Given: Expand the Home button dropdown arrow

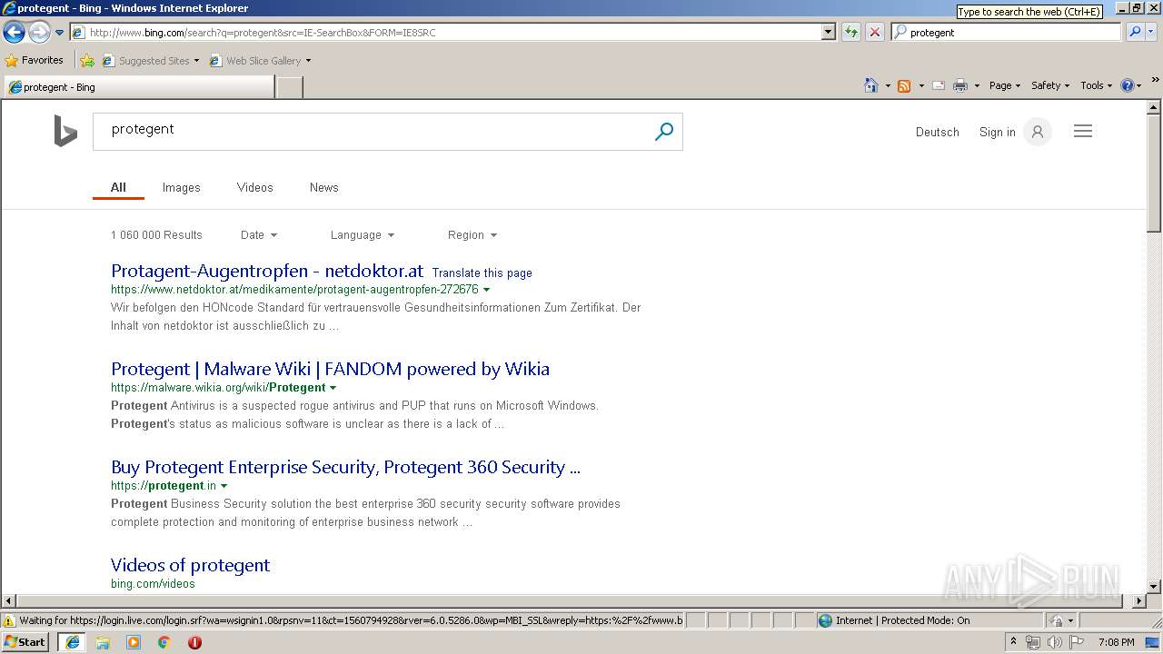Looking at the screenshot, I should coord(887,85).
